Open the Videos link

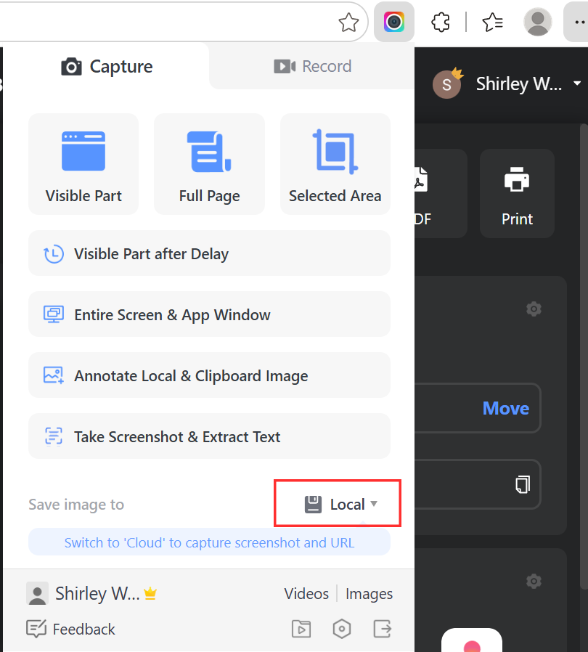[306, 594]
